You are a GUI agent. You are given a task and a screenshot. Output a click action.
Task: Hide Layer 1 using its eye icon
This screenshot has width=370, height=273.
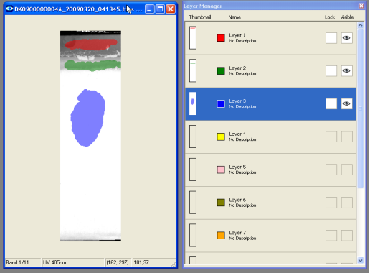point(346,38)
